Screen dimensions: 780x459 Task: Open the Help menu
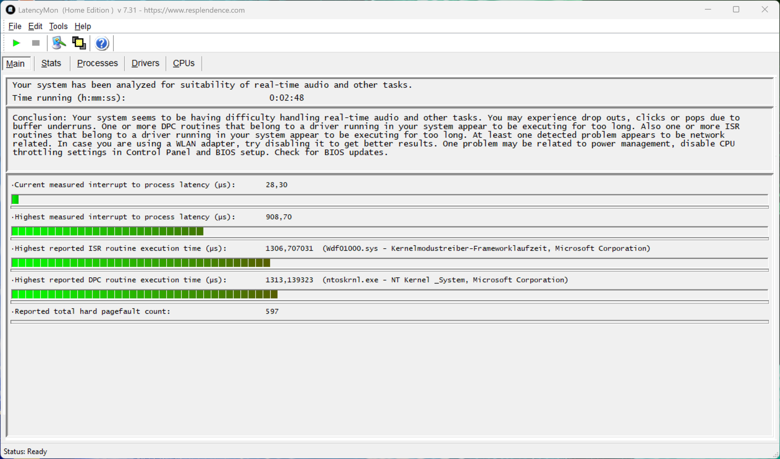(x=82, y=26)
